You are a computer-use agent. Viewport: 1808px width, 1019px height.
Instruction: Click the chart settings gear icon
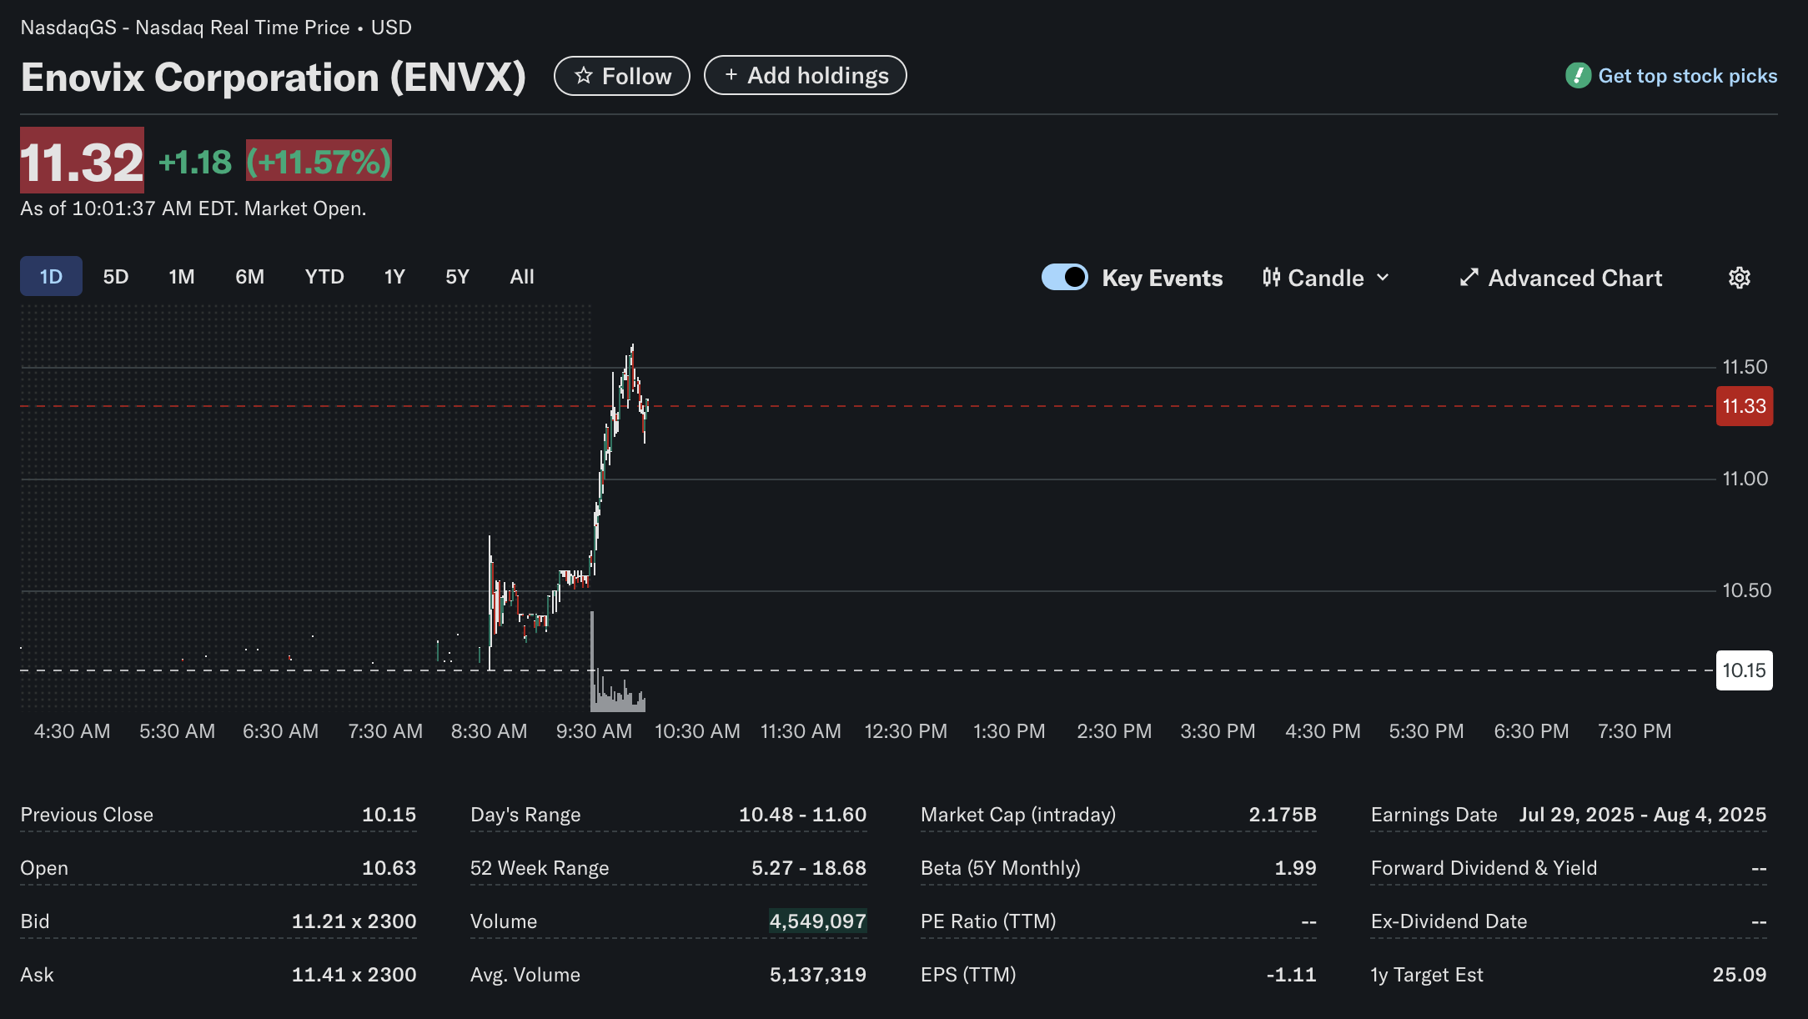pyautogui.click(x=1739, y=278)
